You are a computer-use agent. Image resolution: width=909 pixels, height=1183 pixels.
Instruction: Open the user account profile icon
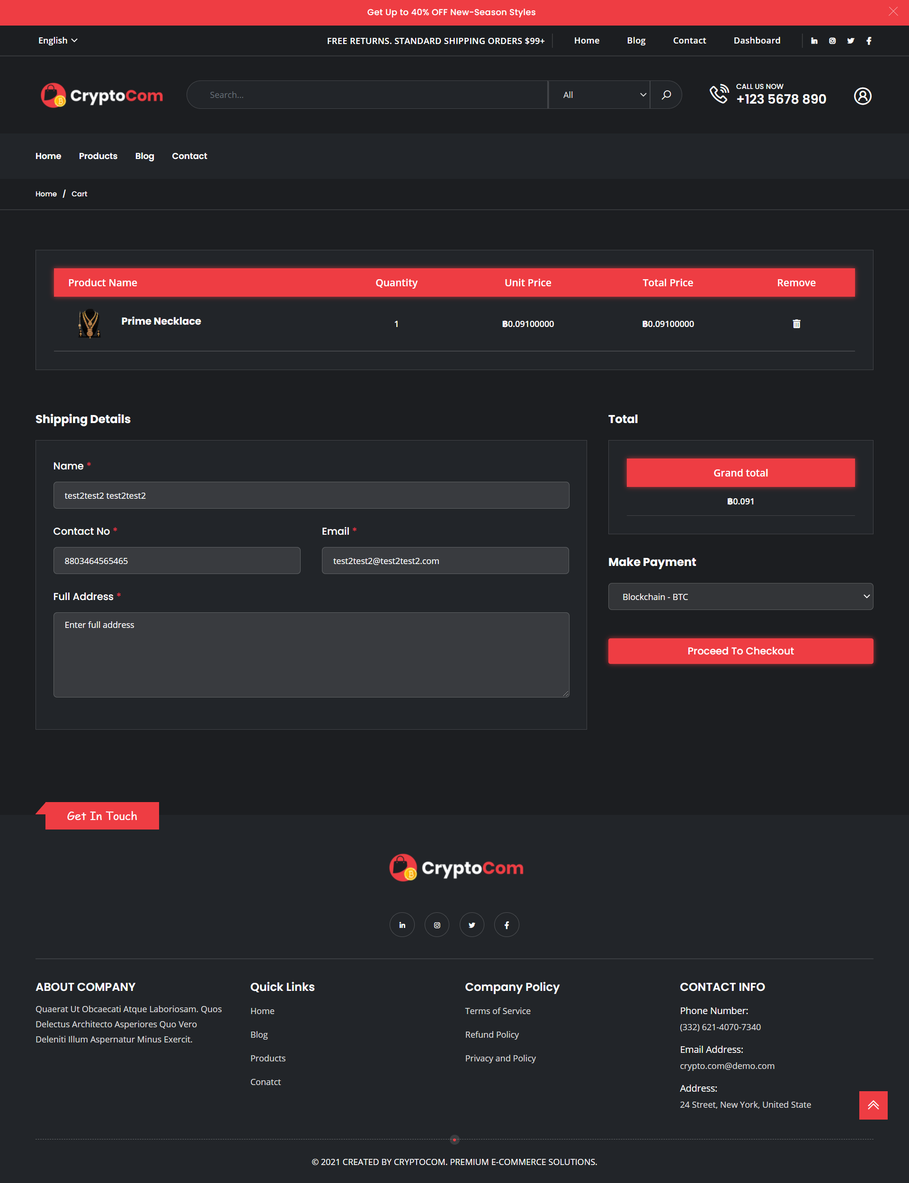(x=863, y=96)
